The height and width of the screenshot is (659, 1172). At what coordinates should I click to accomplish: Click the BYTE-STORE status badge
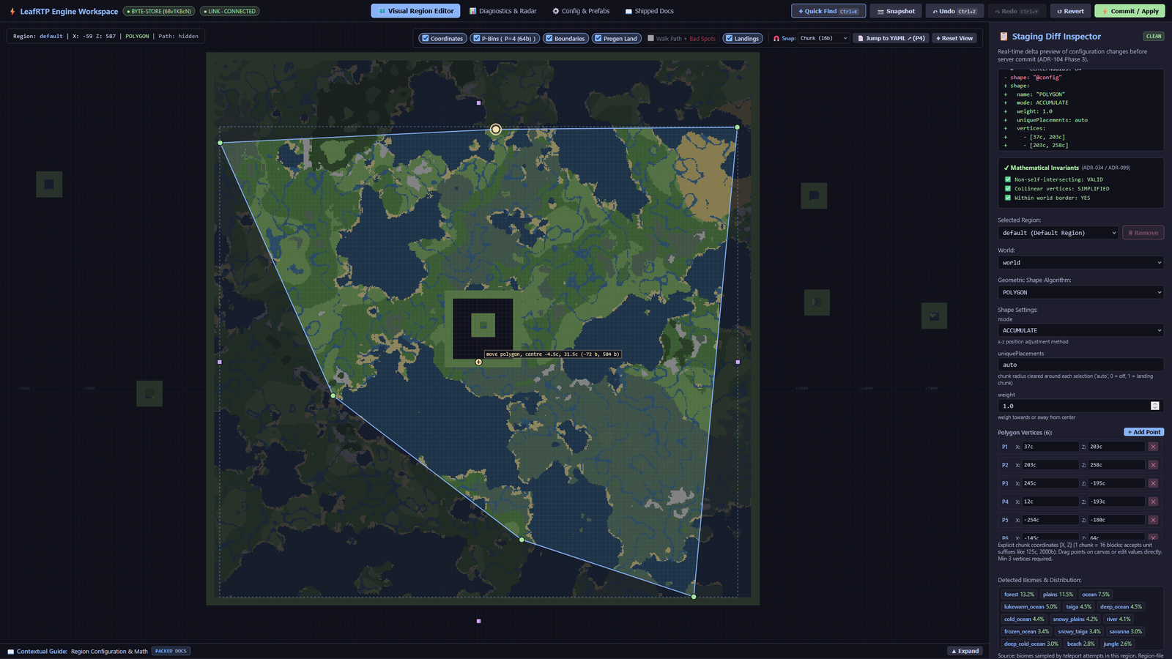159,11
